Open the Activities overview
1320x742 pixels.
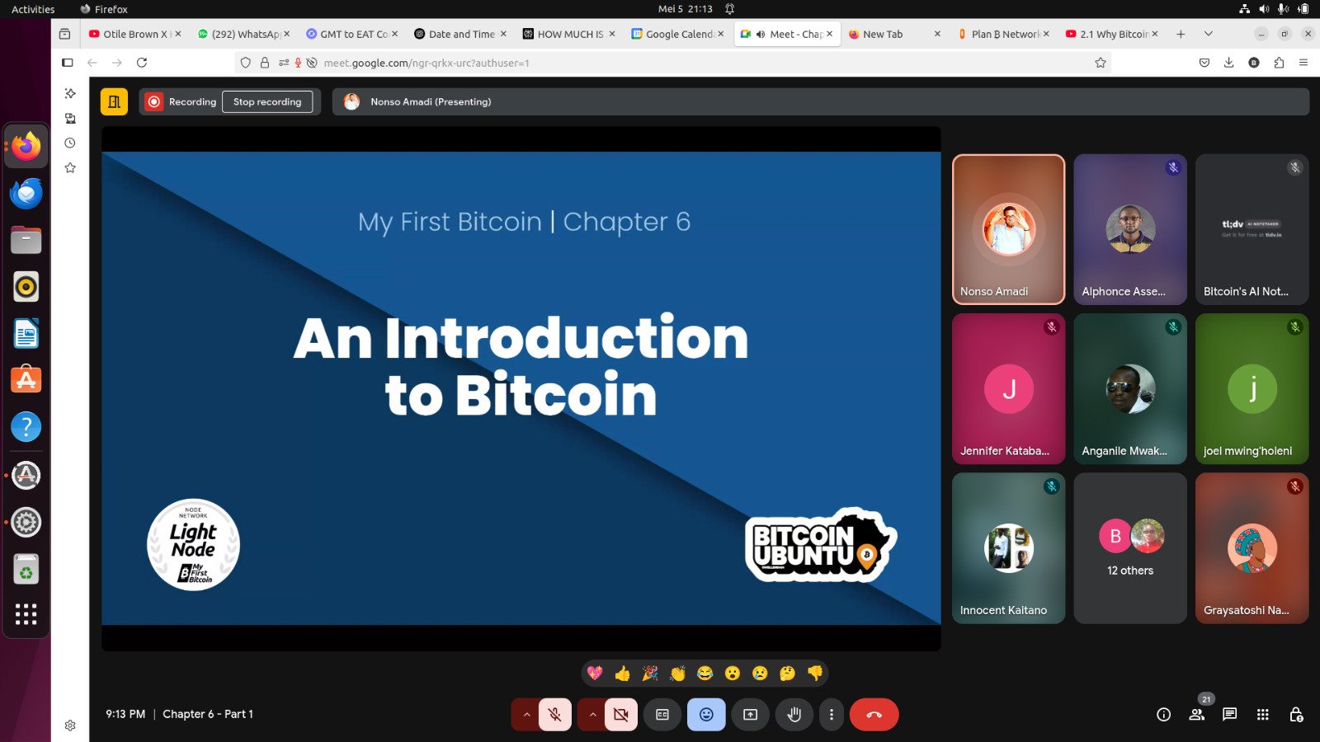pyautogui.click(x=33, y=9)
